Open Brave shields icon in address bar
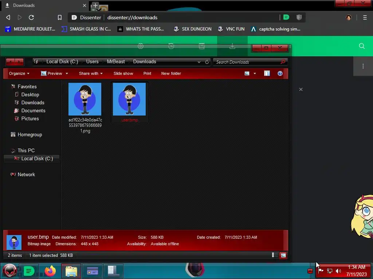Viewport: 373px width, 279px height. 299,17
